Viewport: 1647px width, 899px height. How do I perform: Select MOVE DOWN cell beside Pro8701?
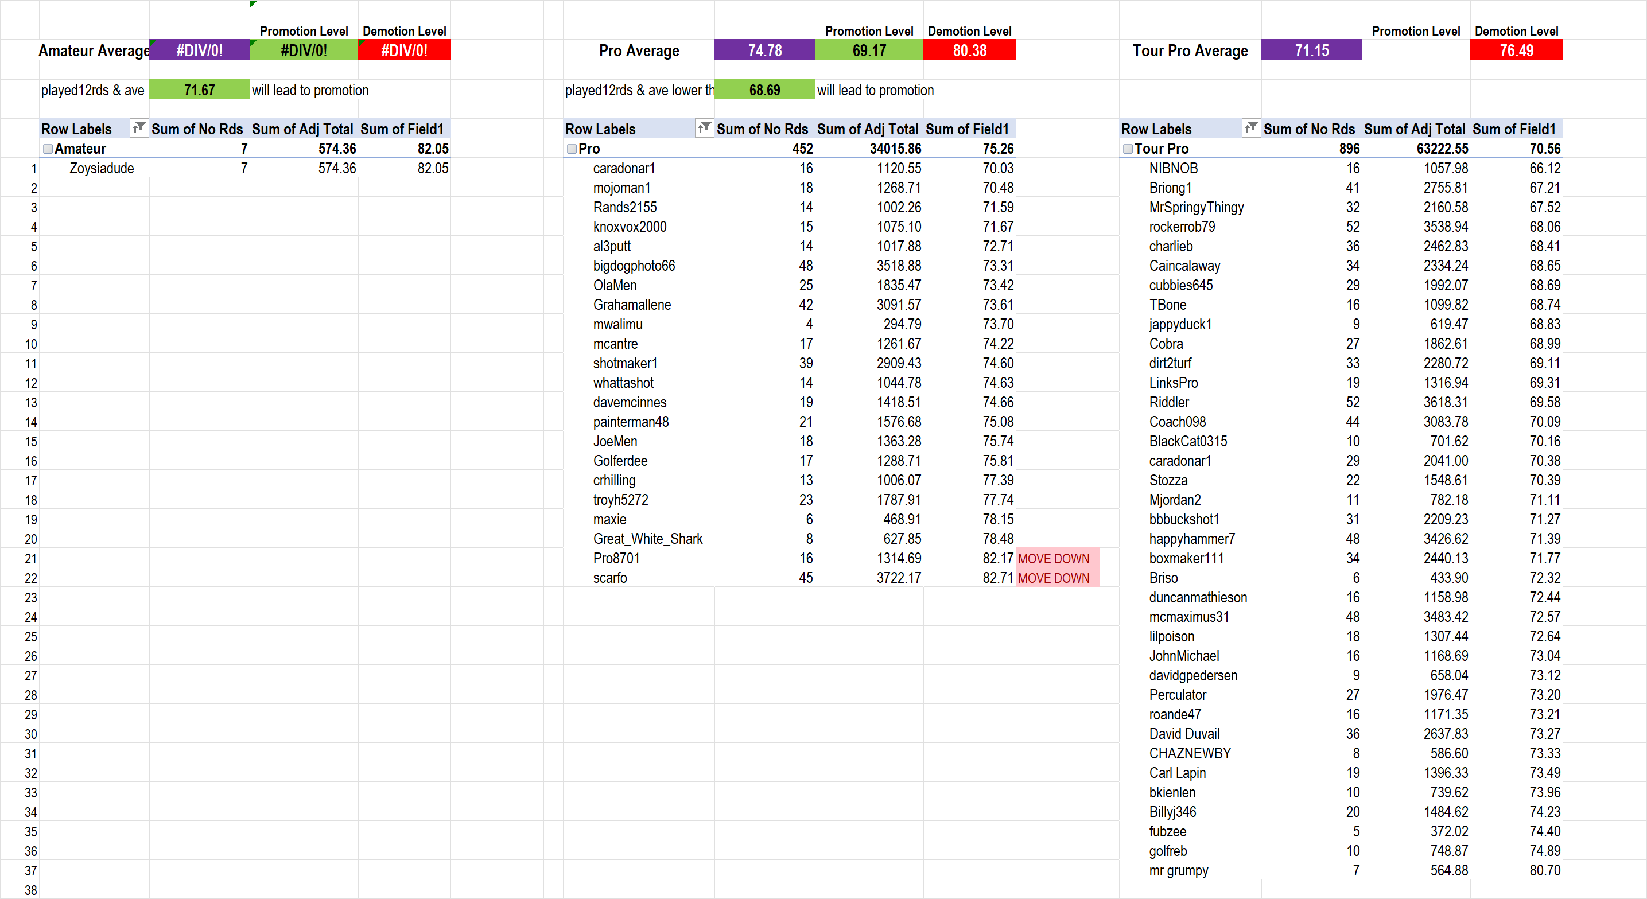[1056, 558]
